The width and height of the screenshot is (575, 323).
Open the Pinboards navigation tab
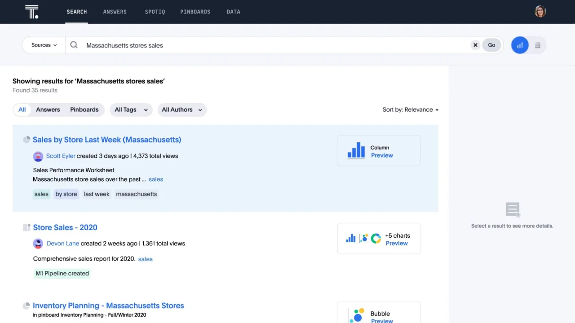[x=195, y=12]
